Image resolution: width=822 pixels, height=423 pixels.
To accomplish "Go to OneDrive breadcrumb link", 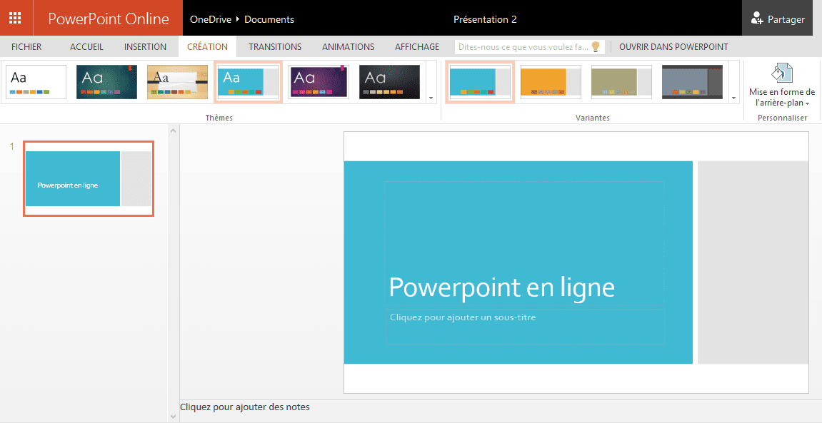I will [210, 19].
